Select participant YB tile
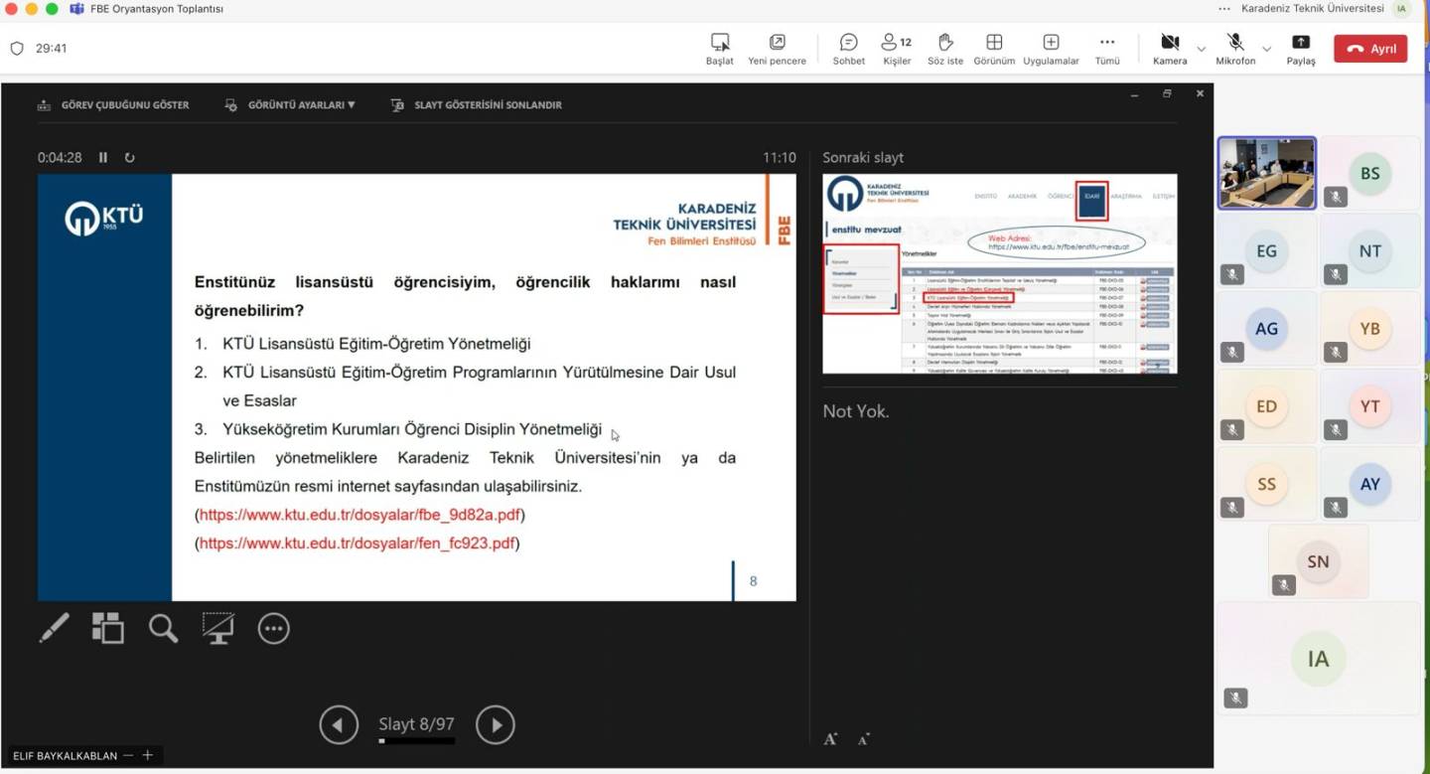The width and height of the screenshot is (1430, 774). click(x=1369, y=328)
